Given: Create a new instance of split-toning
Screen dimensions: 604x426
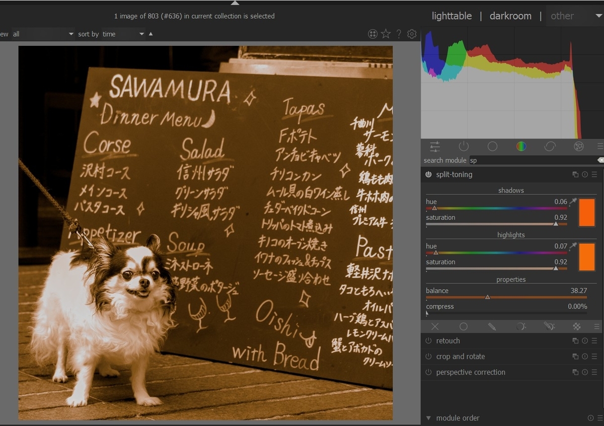Looking at the screenshot, I should pyautogui.click(x=575, y=174).
